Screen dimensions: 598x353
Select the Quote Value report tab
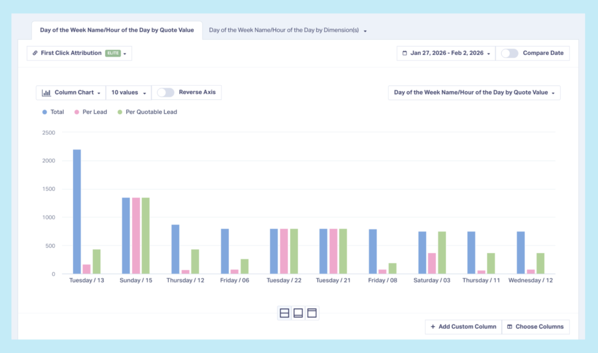[x=116, y=29]
